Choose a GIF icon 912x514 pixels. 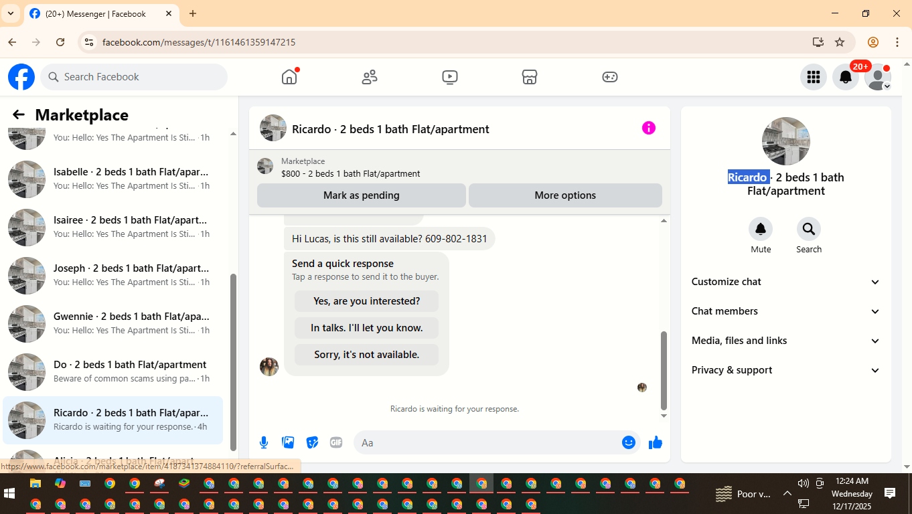pos(336,442)
